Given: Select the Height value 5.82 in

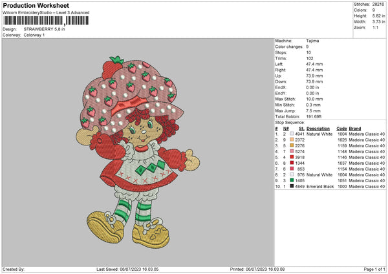Looking at the screenshot, I should tap(378, 16).
